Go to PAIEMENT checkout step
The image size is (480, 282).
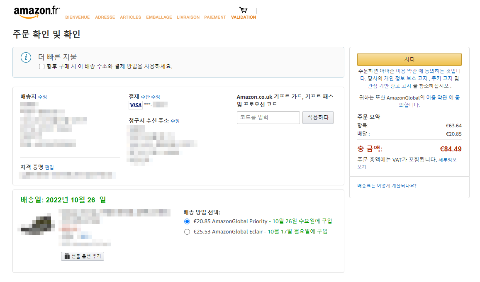coord(215,17)
